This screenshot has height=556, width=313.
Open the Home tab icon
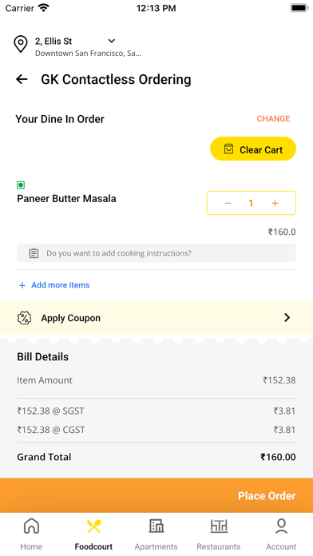click(x=31, y=526)
